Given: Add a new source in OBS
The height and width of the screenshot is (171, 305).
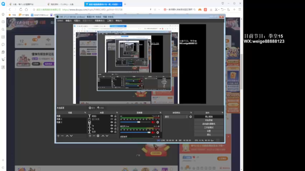Looking at the screenshot, I should pyautogui.click(x=90, y=136).
